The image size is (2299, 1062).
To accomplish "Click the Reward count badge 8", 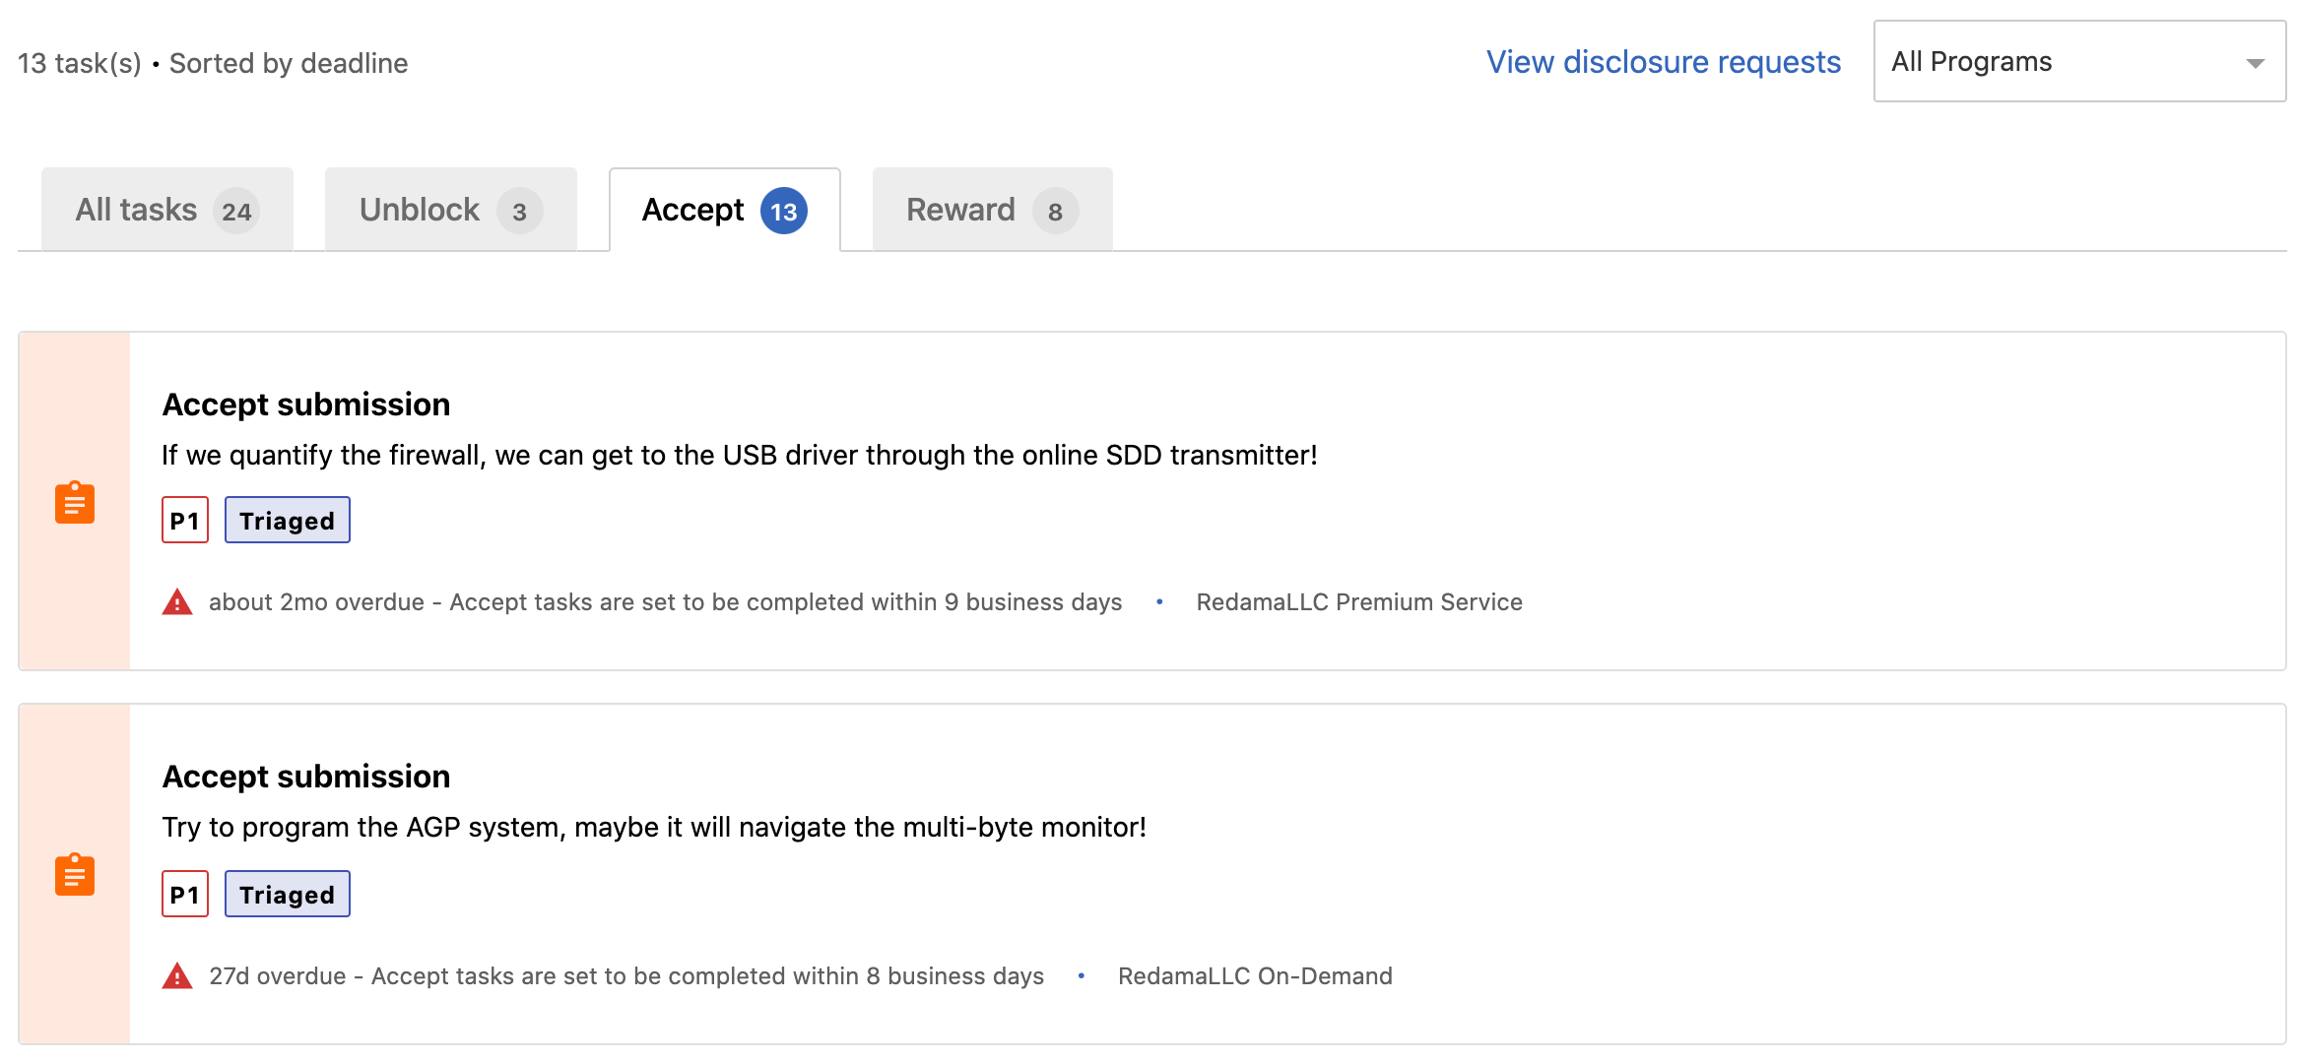I will [x=1056, y=211].
